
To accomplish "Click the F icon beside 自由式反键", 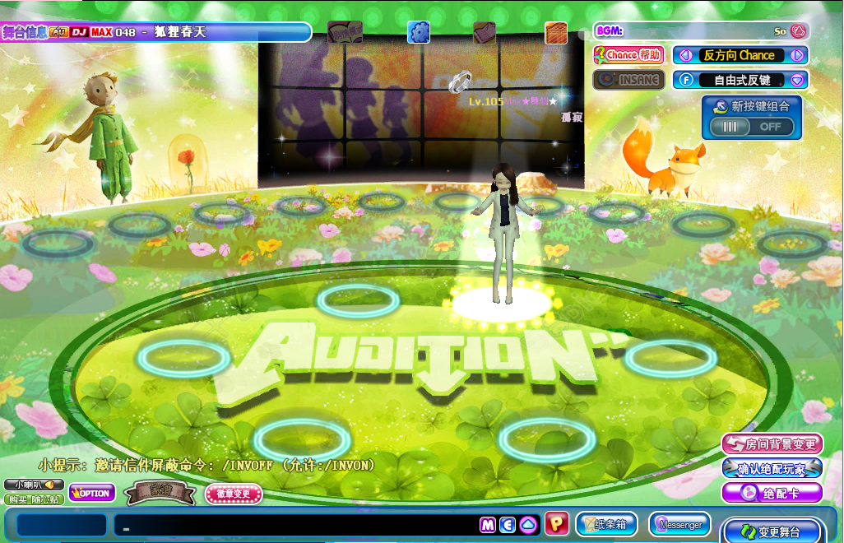I will tap(686, 80).
